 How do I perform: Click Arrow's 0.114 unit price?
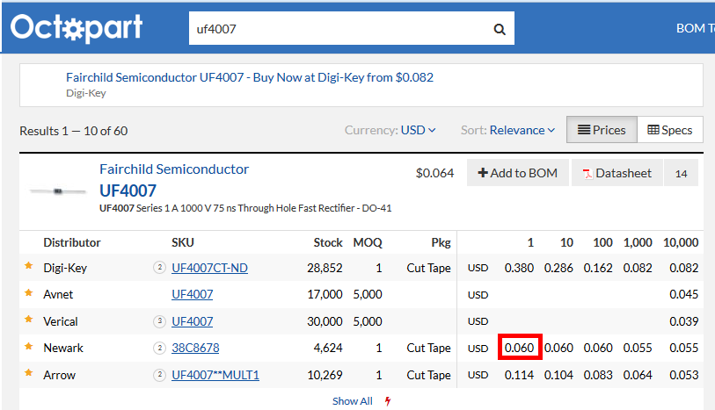(x=519, y=375)
